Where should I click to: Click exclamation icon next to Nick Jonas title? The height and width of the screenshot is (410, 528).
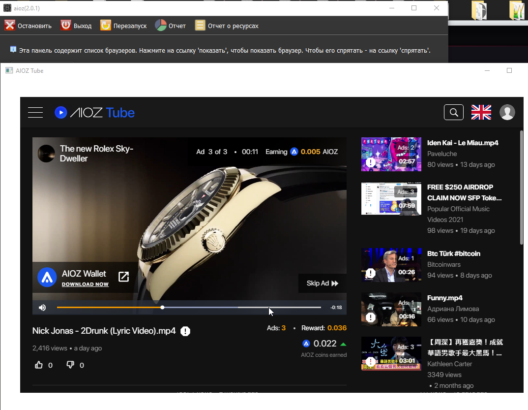pyautogui.click(x=185, y=331)
